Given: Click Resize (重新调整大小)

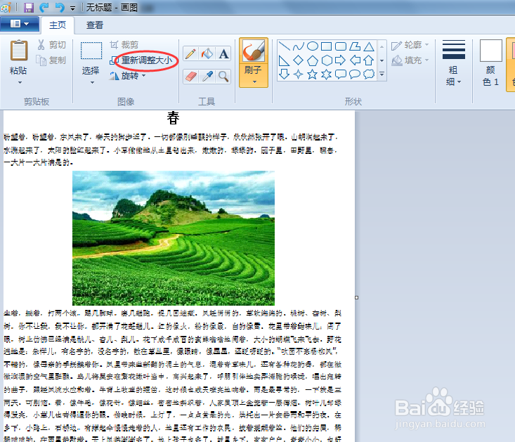Looking at the screenshot, I should coord(141,60).
